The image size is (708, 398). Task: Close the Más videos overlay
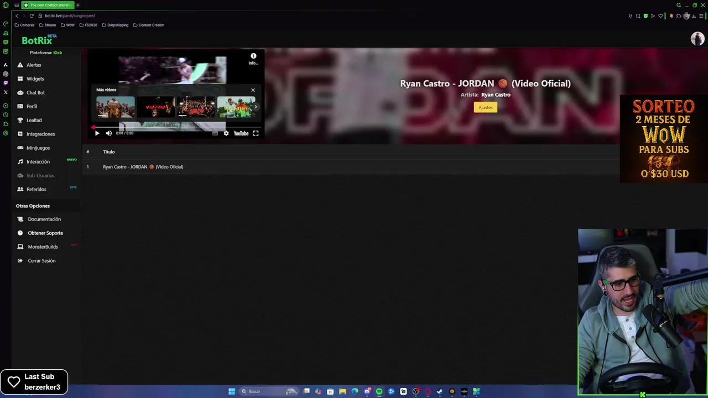pos(253,90)
